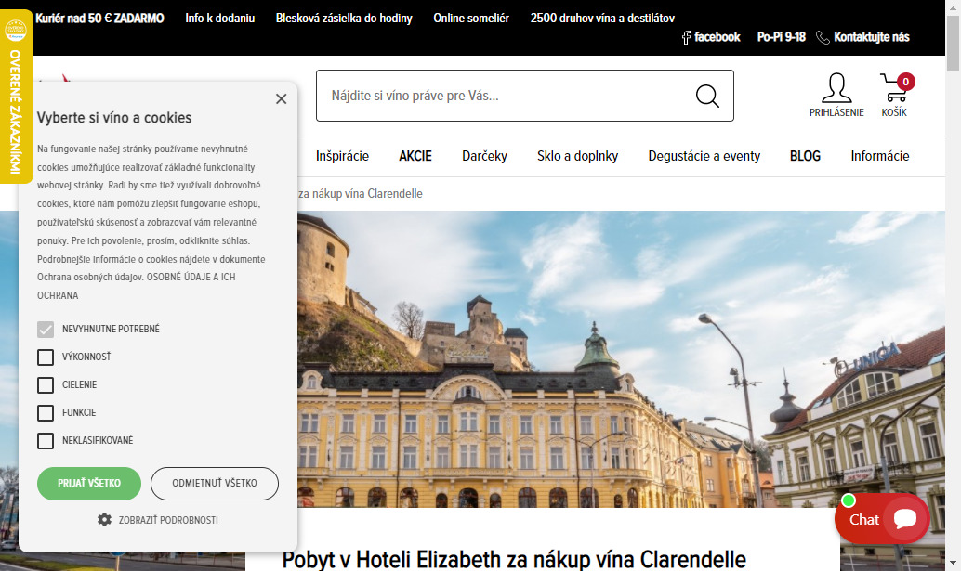Click the facebook icon in header
The image size is (961, 571).
click(687, 37)
